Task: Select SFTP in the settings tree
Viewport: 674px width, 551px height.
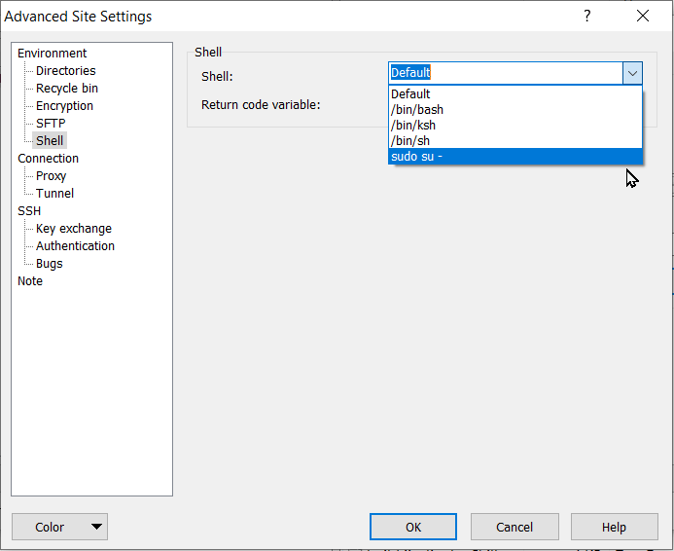Action: 51,124
